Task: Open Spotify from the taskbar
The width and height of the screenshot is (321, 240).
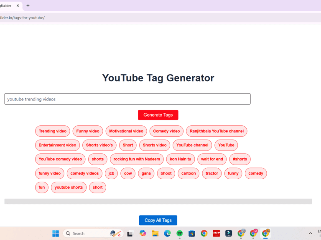Action: (x=180, y=233)
